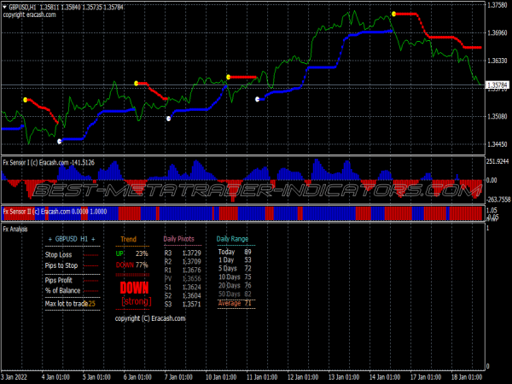This screenshot has height=384, width=512.
Task: Click the yellow sell-signal dot near 14 Jan
Action: (x=393, y=14)
